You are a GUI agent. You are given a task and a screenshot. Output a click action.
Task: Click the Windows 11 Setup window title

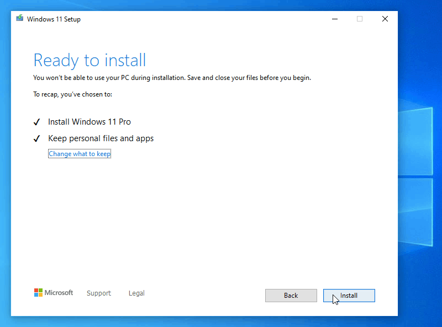(x=54, y=19)
